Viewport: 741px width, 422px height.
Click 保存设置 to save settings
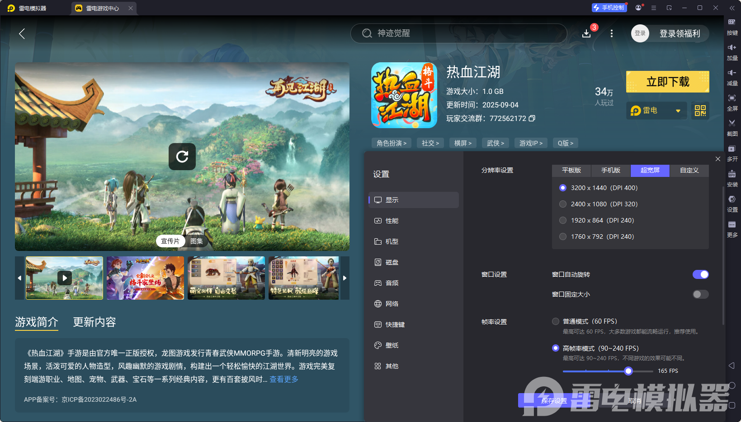(x=554, y=400)
